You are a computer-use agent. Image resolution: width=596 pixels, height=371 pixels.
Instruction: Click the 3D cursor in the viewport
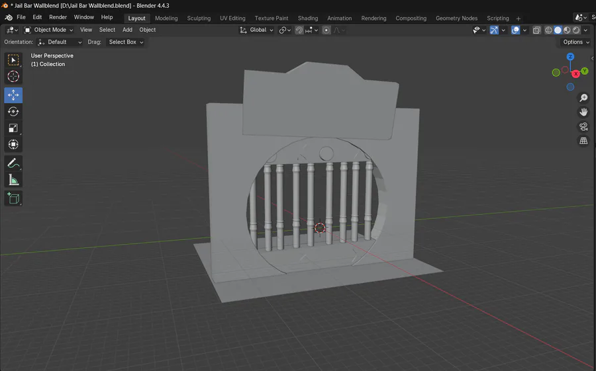pyautogui.click(x=320, y=227)
